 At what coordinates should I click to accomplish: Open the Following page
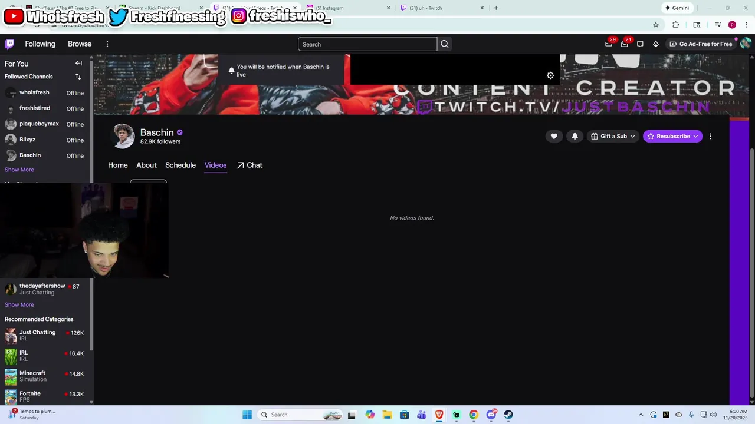[x=40, y=44]
